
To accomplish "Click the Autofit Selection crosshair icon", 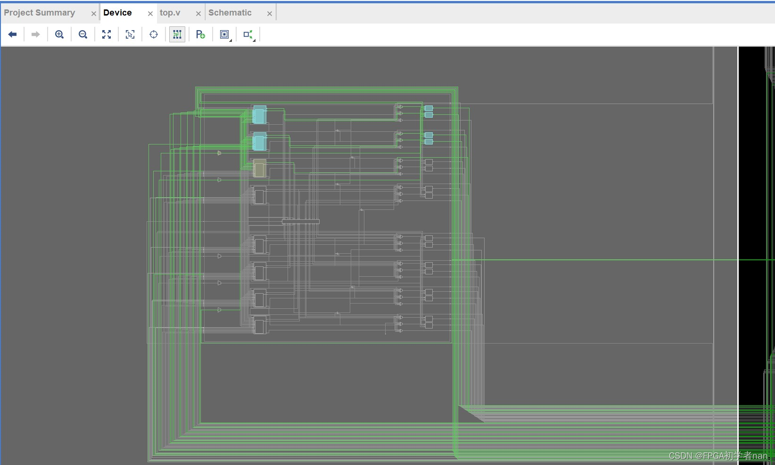I will pos(154,34).
